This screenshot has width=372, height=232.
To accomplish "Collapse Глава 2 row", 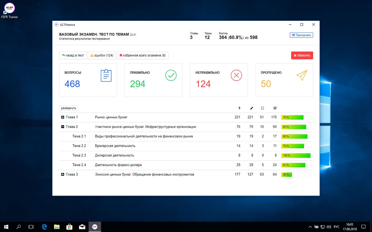I will point(62,127).
